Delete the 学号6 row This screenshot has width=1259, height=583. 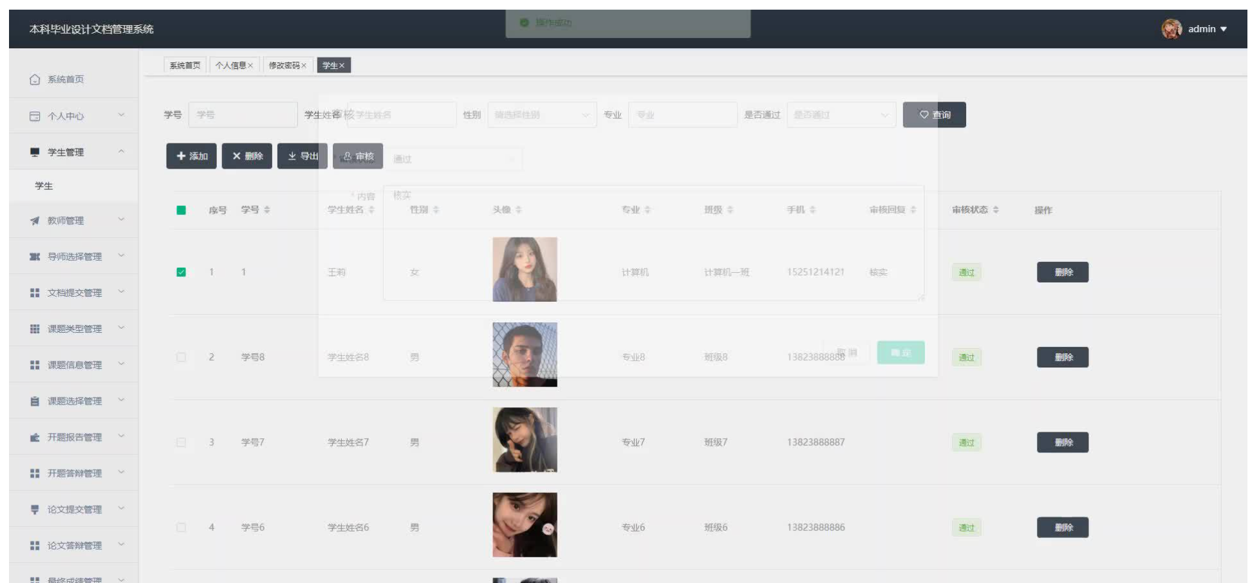tap(1063, 527)
